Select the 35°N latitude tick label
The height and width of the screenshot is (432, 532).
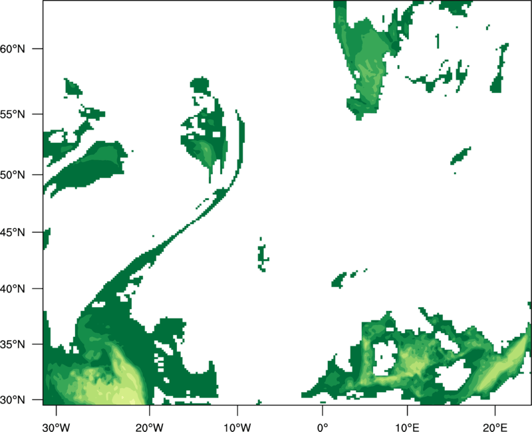[x=13, y=344]
